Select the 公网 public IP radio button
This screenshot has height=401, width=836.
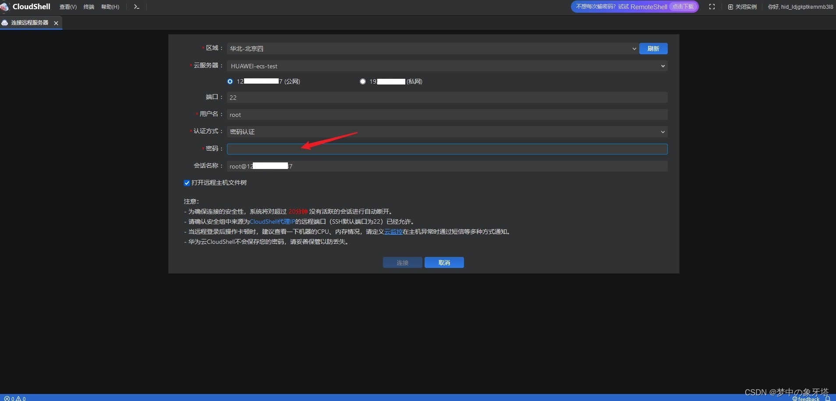230,81
